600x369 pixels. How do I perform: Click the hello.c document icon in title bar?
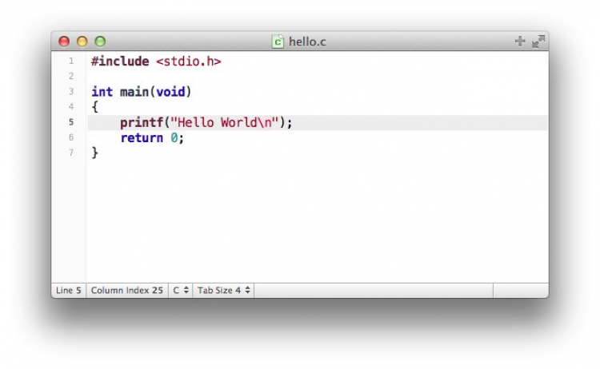tap(278, 42)
